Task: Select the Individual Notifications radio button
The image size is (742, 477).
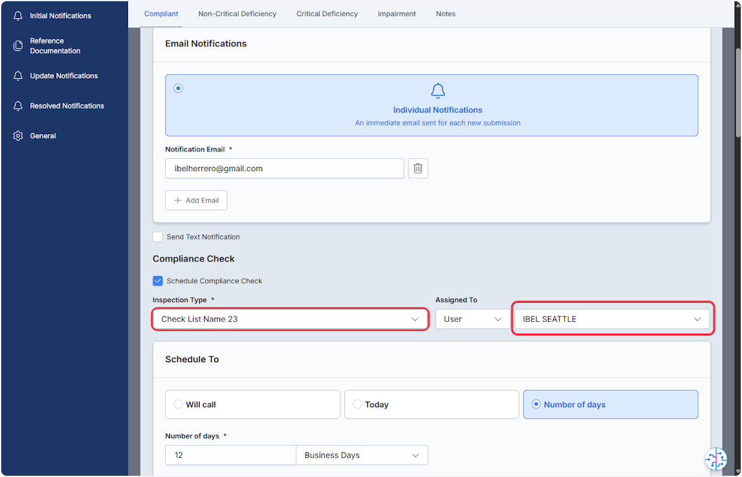Action: pyautogui.click(x=178, y=88)
